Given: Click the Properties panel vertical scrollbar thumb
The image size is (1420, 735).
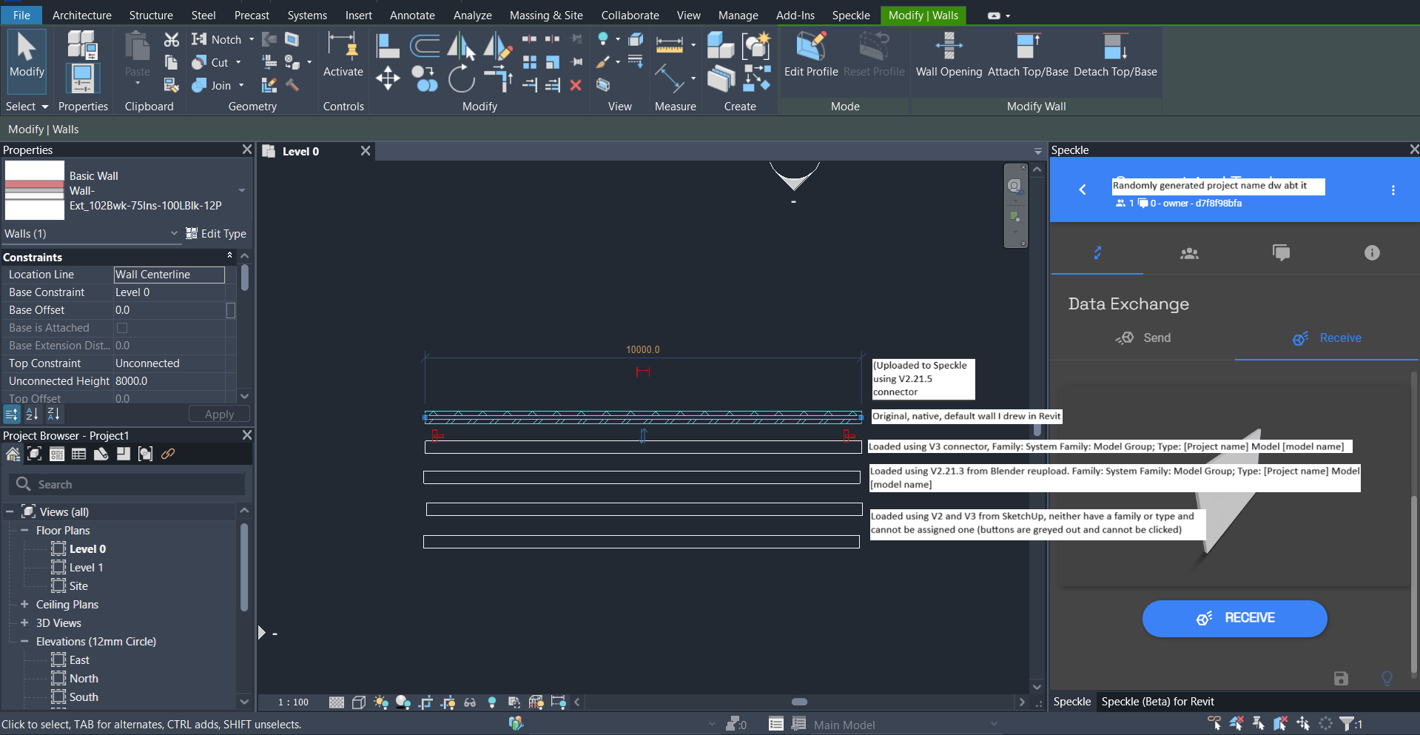Looking at the screenshot, I should [x=244, y=278].
